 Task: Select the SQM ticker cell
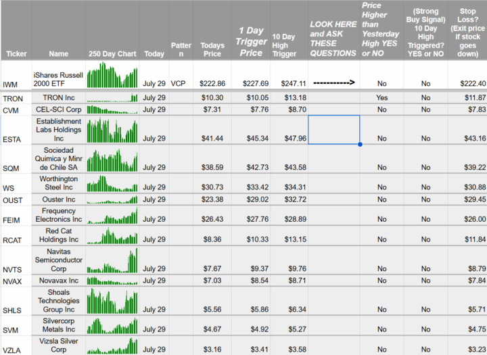point(16,159)
